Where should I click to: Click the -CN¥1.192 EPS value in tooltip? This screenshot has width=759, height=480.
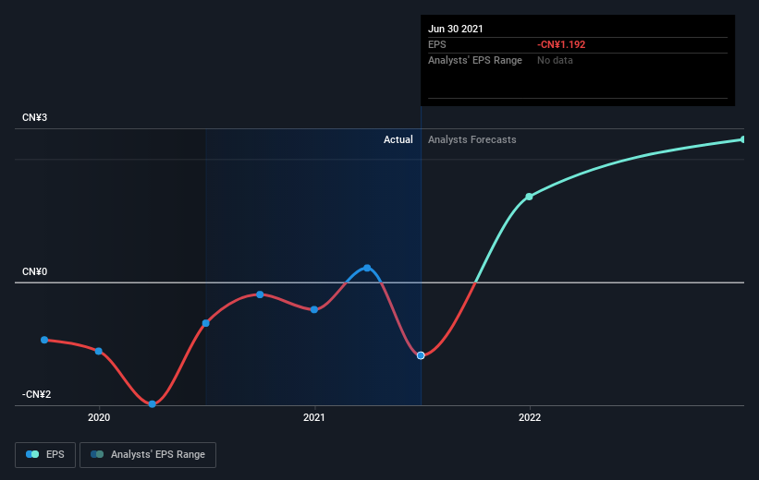tap(561, 44)
